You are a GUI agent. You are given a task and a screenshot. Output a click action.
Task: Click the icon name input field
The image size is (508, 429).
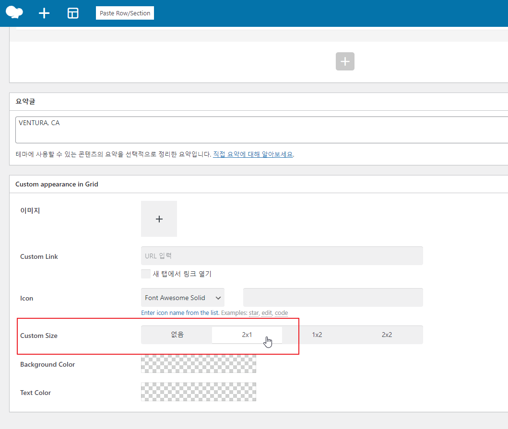click(x=333, y=298)
